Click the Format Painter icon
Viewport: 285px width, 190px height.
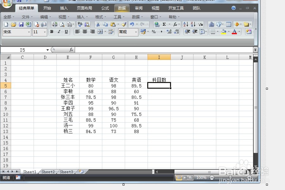[124, 24]
